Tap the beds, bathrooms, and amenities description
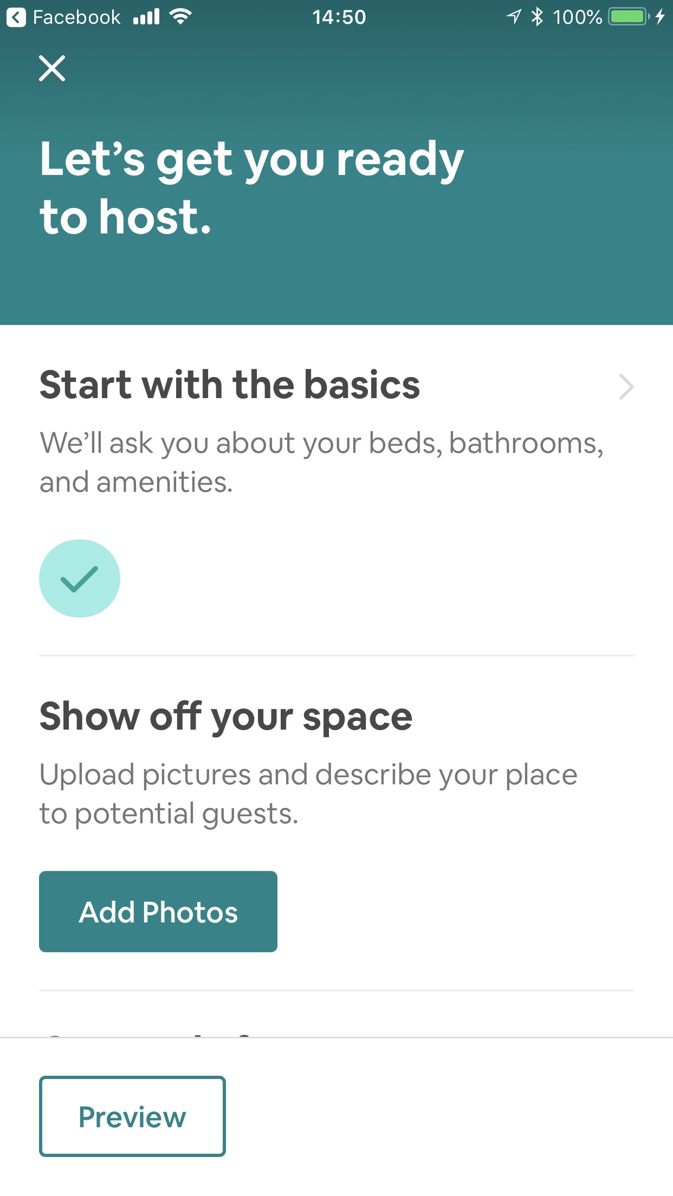The height and width of the screenshot is (1196, 673). coord(321,462)
